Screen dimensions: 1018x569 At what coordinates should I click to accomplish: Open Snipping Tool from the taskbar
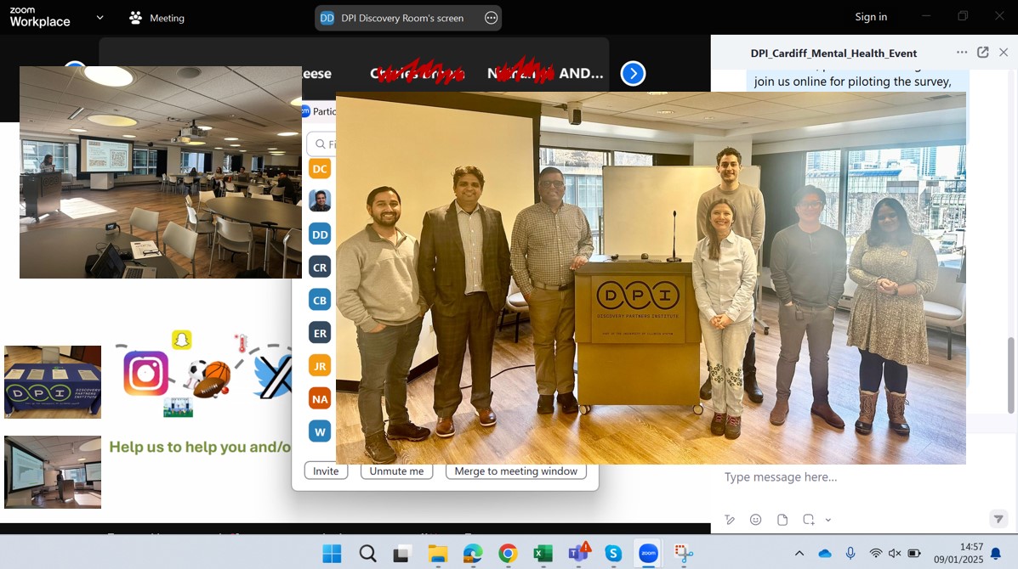pyautogui.click(x=683, y=554)
